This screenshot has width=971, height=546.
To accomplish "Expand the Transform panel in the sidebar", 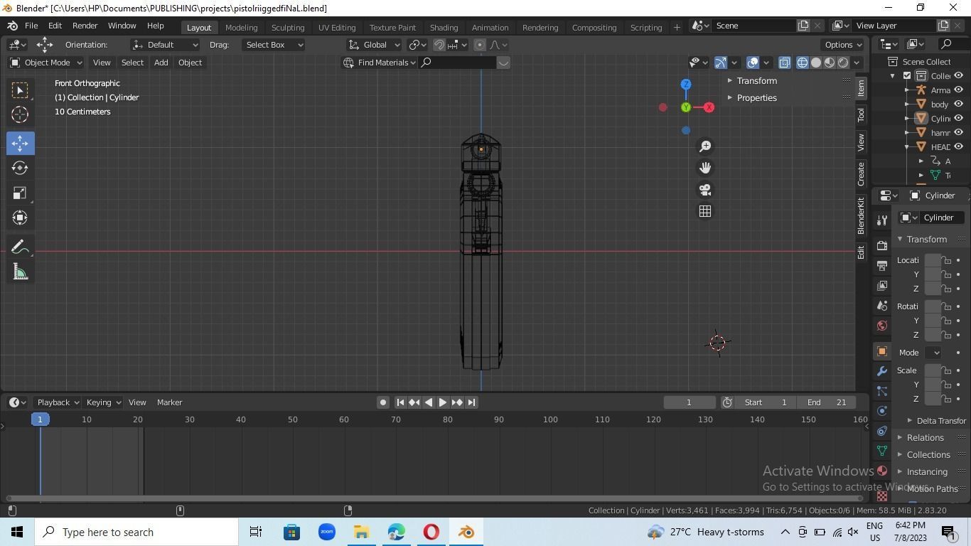I will [756, 81].
